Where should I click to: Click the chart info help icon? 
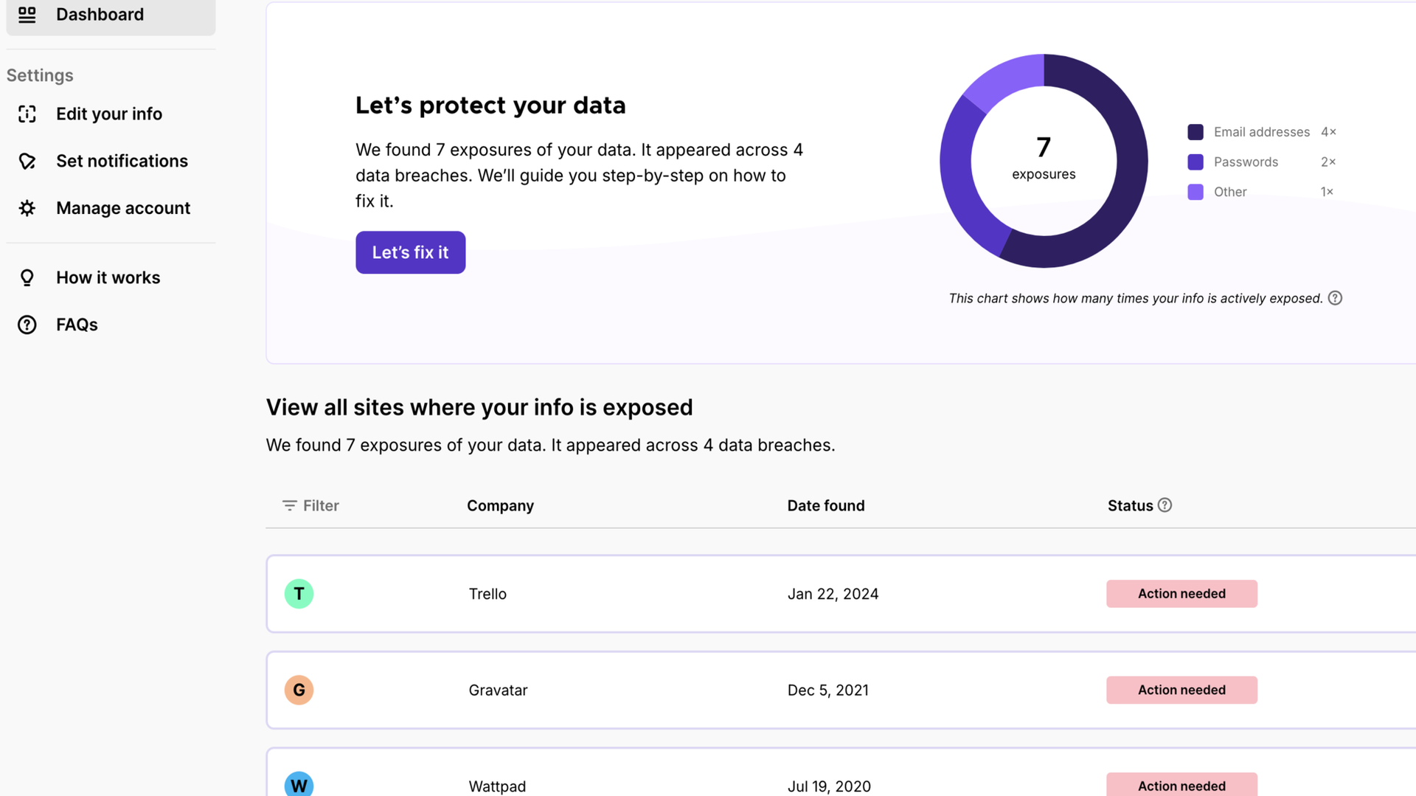pos(1335,298)
